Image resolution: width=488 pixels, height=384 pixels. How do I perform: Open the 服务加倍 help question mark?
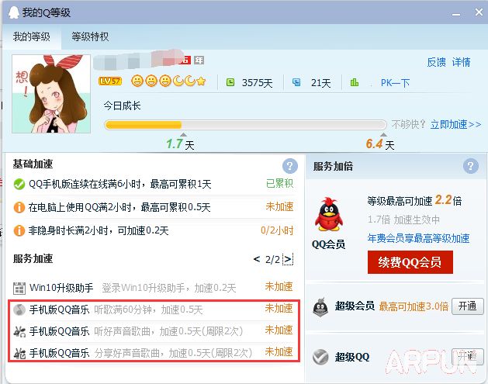click(471, 166)
